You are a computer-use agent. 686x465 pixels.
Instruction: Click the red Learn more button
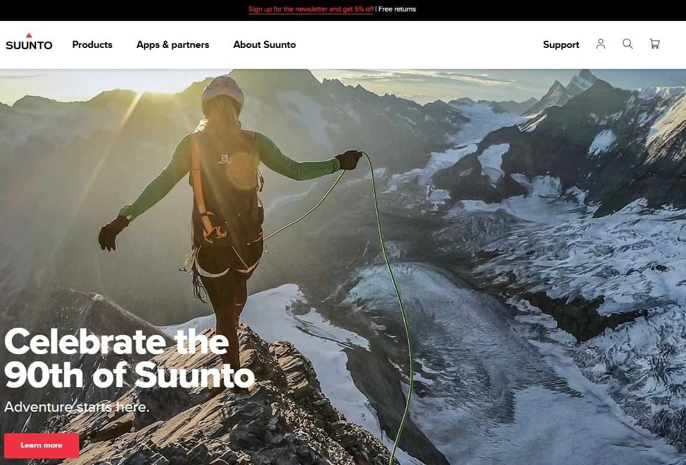click(x=41, y=445)
